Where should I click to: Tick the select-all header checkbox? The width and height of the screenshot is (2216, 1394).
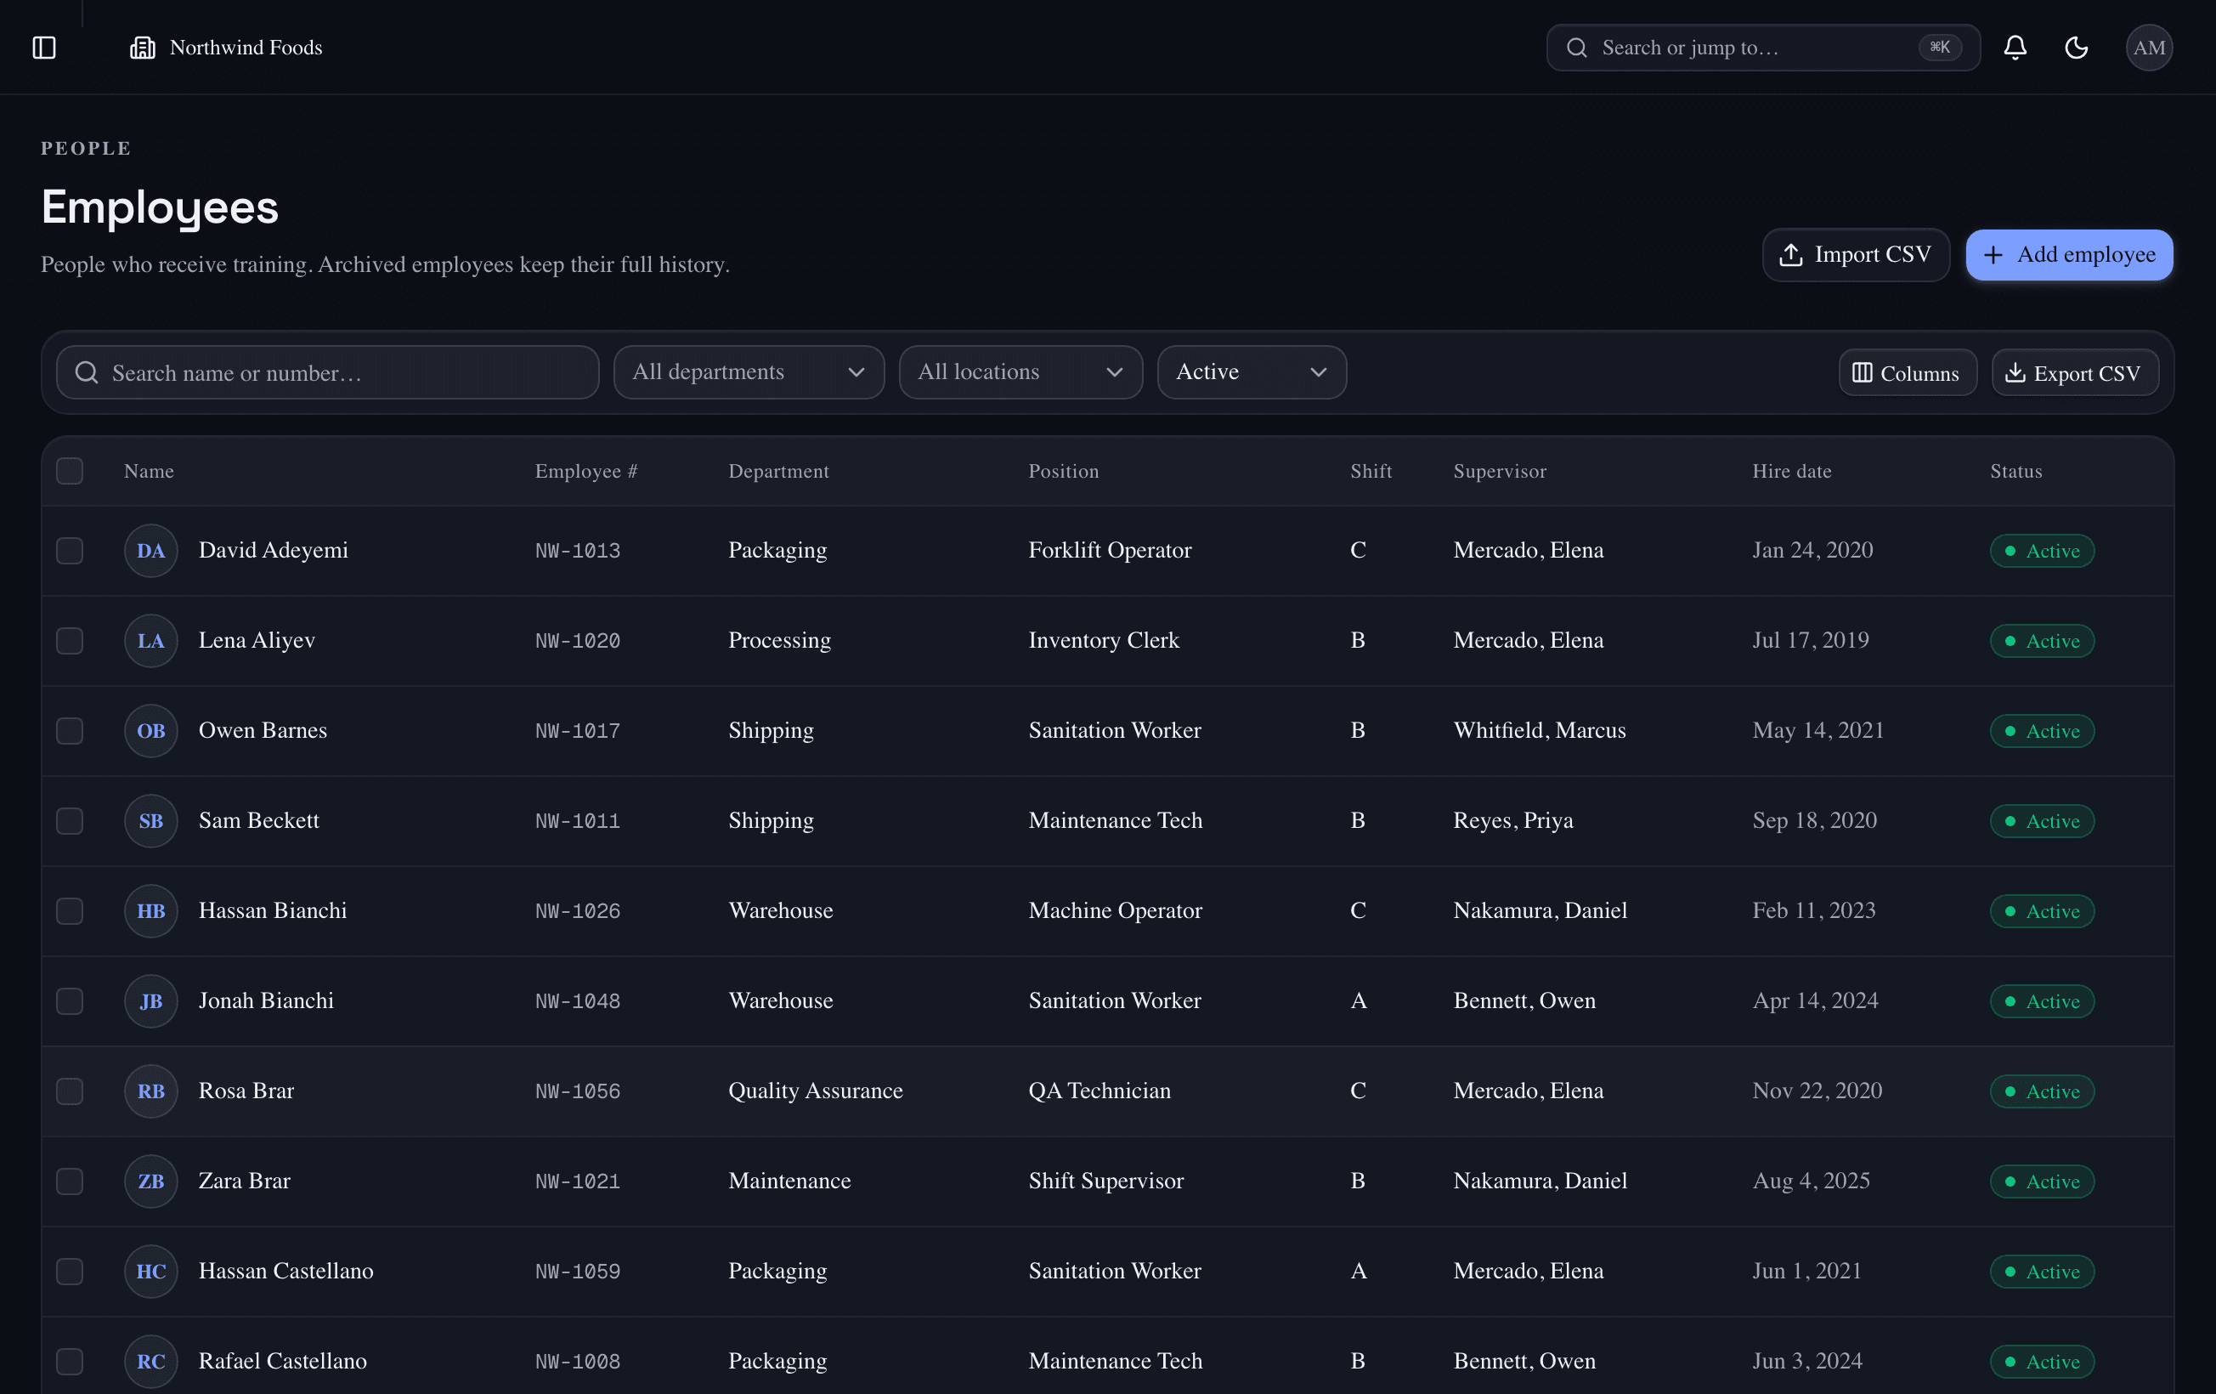70,471
